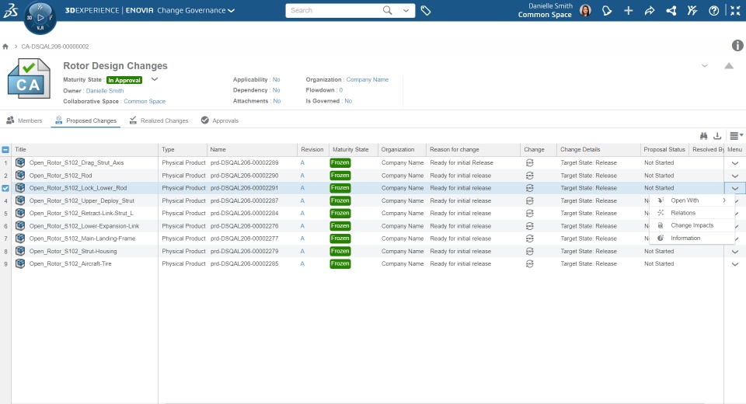Image resolution: width=746 pixels, height=404 pixels.
Task: Toggle the select-all checkbox in table header
Action: pos(5,149)
